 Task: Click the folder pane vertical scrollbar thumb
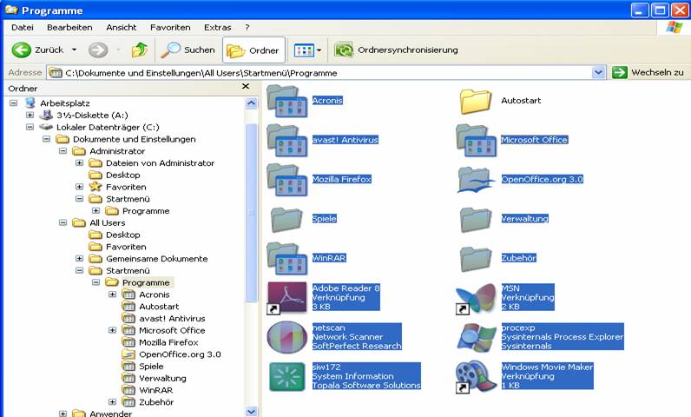(x=251, y=213)
